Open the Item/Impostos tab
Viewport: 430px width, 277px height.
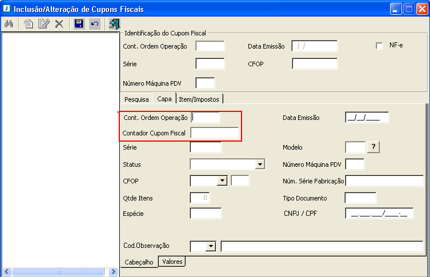point(198,99)
